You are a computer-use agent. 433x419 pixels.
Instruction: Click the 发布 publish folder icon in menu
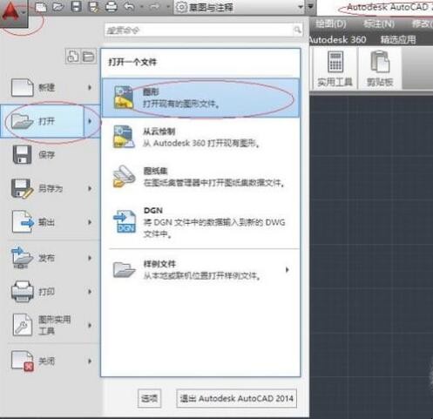click(x=23, y=257)
